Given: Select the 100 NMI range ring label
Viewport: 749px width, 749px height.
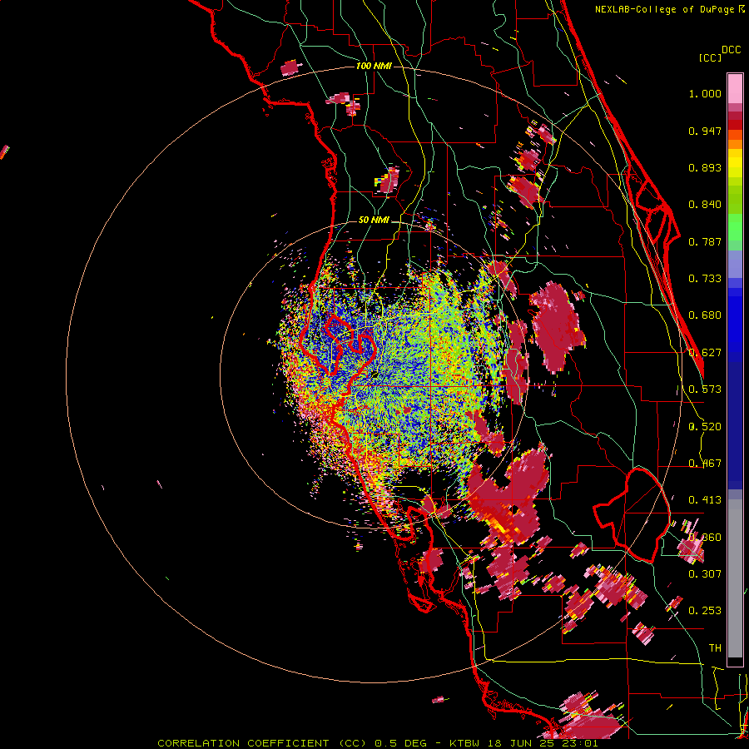Looking at the screenshot, I should pyautogui.click(x=374, y=66).
